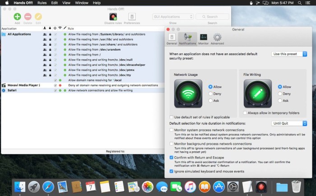Open the General preferences tab icon
The height and width of the screenshot is (196, 316).
click(172, 37)
